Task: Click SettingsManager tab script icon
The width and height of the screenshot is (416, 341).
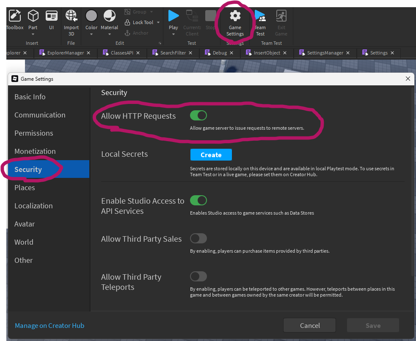Action: (x=302, y=52)
